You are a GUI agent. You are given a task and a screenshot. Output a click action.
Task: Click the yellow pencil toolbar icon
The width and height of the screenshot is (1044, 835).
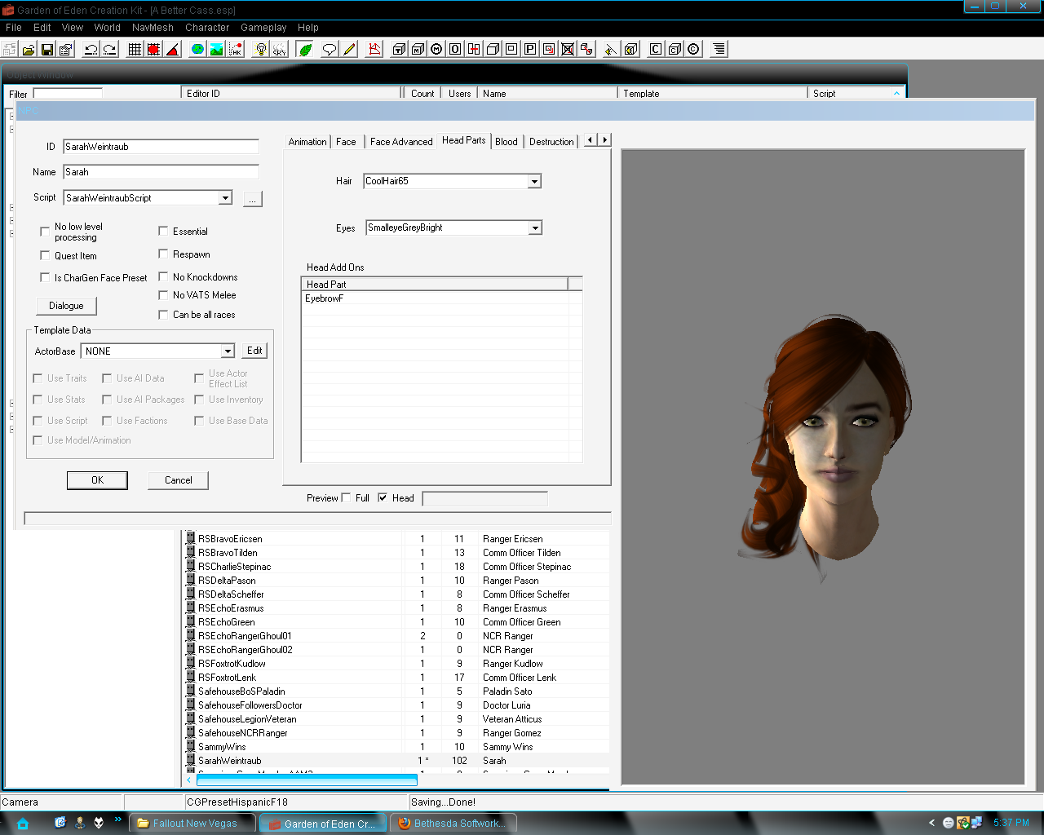(349, 49)
